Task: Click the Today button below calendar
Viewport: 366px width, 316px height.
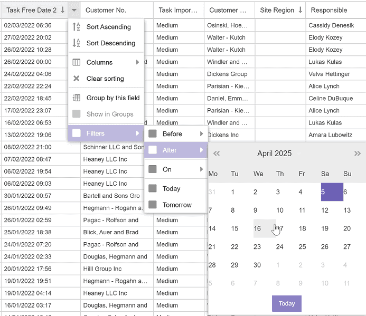Action: pos(287,303)
